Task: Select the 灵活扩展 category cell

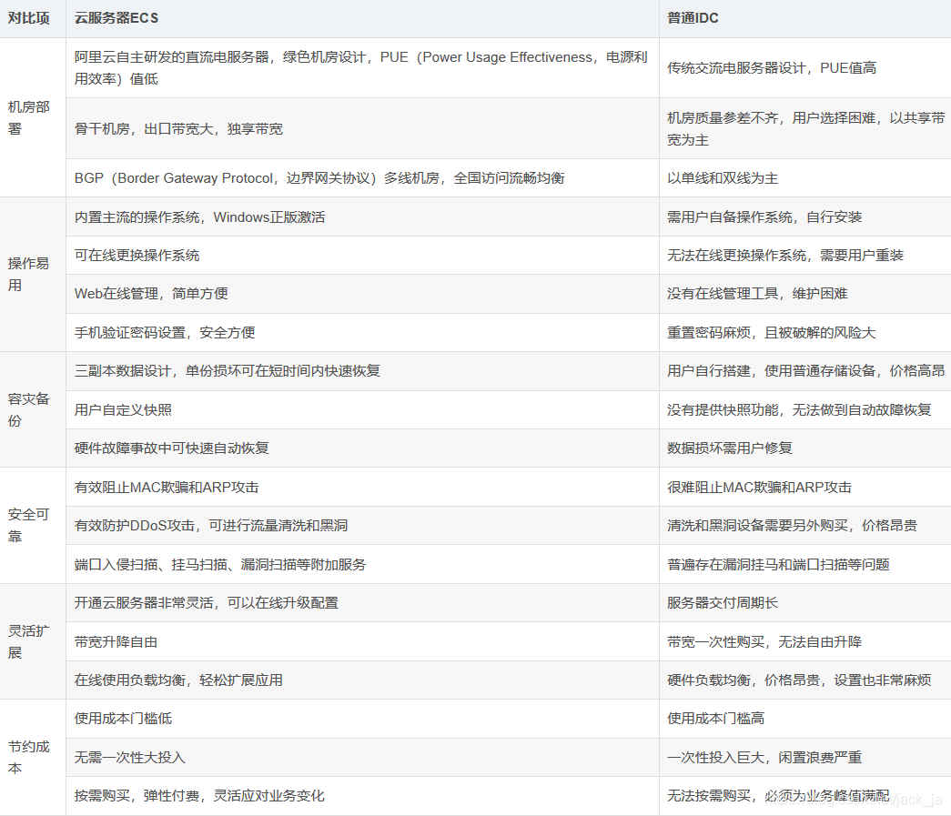Action: click(x=33, y=642)
